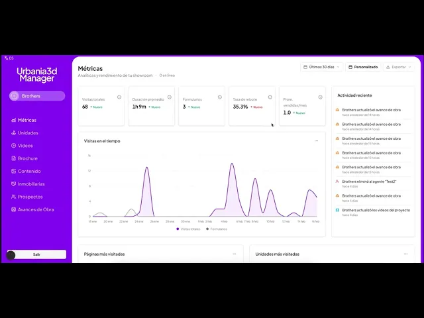The image size is (424, 318).
Task: Open the Exportar dropdown
Action: coord(399,67)
